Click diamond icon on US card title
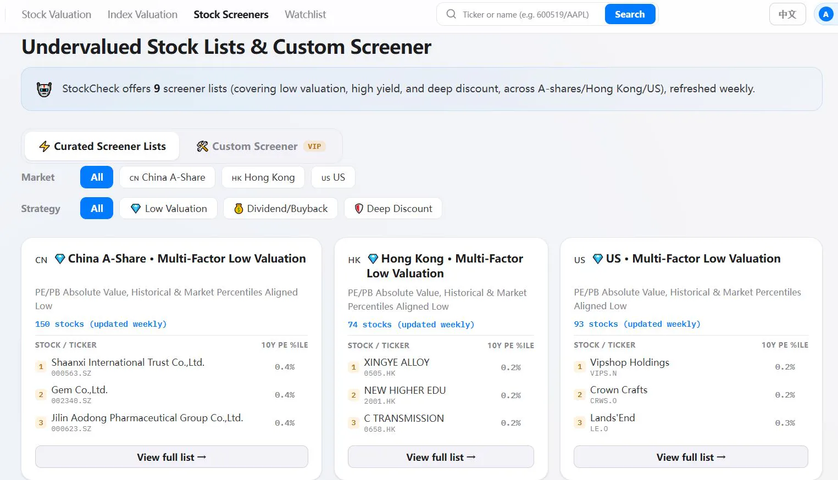Screen dimensions: 838x480 [598, 259]
